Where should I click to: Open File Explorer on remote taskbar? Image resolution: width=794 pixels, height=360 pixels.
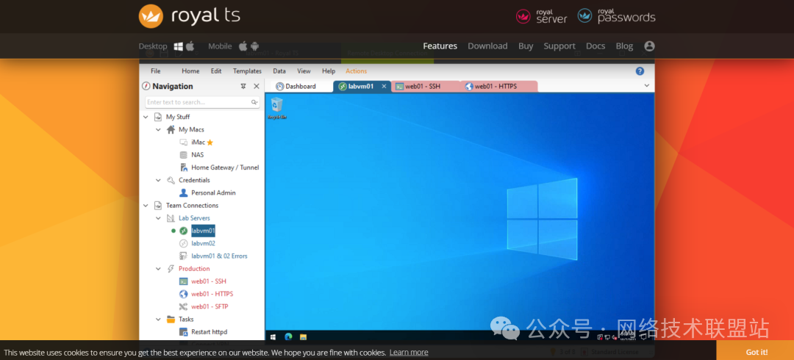(304, 336)
